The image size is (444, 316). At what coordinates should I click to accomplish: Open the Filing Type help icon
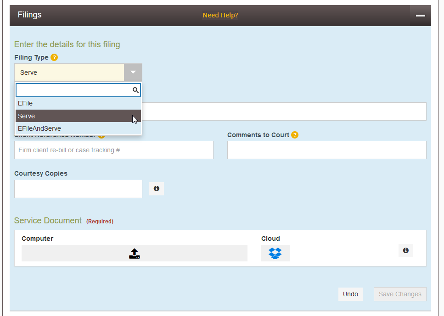coord(54,57)
